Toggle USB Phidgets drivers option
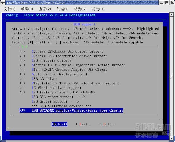Image resolution: width=175 pixels, height=142 pixels. click(x=22, y=60)
